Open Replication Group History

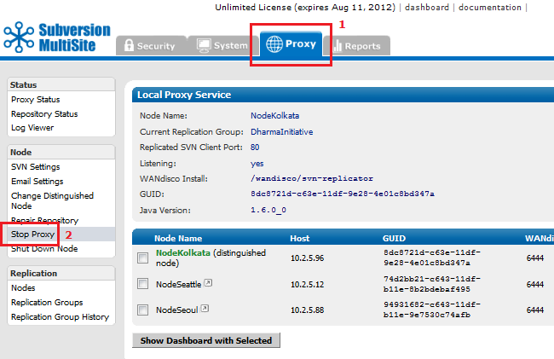tap(60, 317)
